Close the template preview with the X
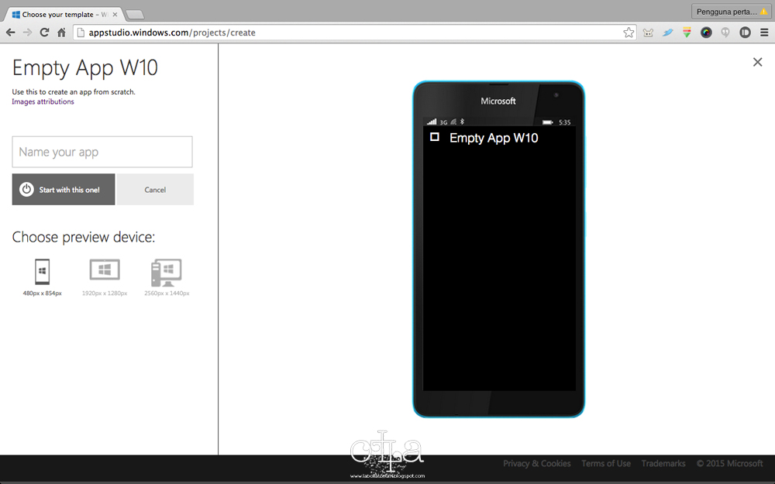Image resolution: width=775 pixels, height=484 pixels. tap(757, 62)
